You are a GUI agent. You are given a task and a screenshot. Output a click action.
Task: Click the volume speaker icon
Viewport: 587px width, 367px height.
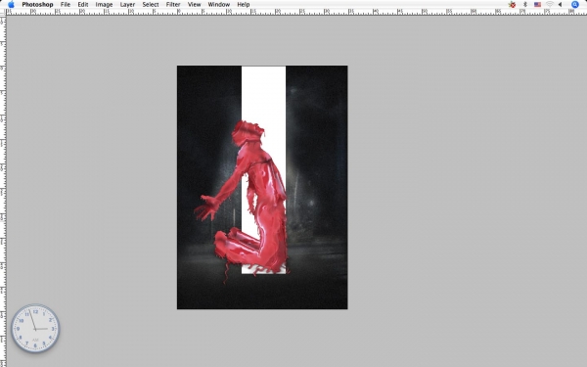click(x=560, y=5)
